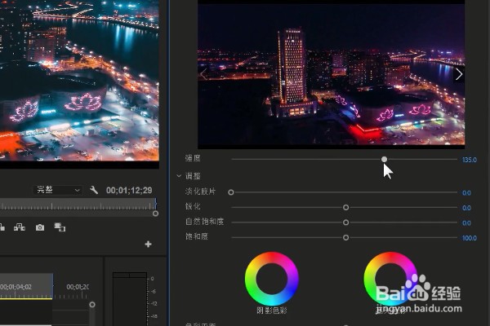Click the highlight tint color wheel
This screenshot has width=490, height=326.
[x=390, y=279]
